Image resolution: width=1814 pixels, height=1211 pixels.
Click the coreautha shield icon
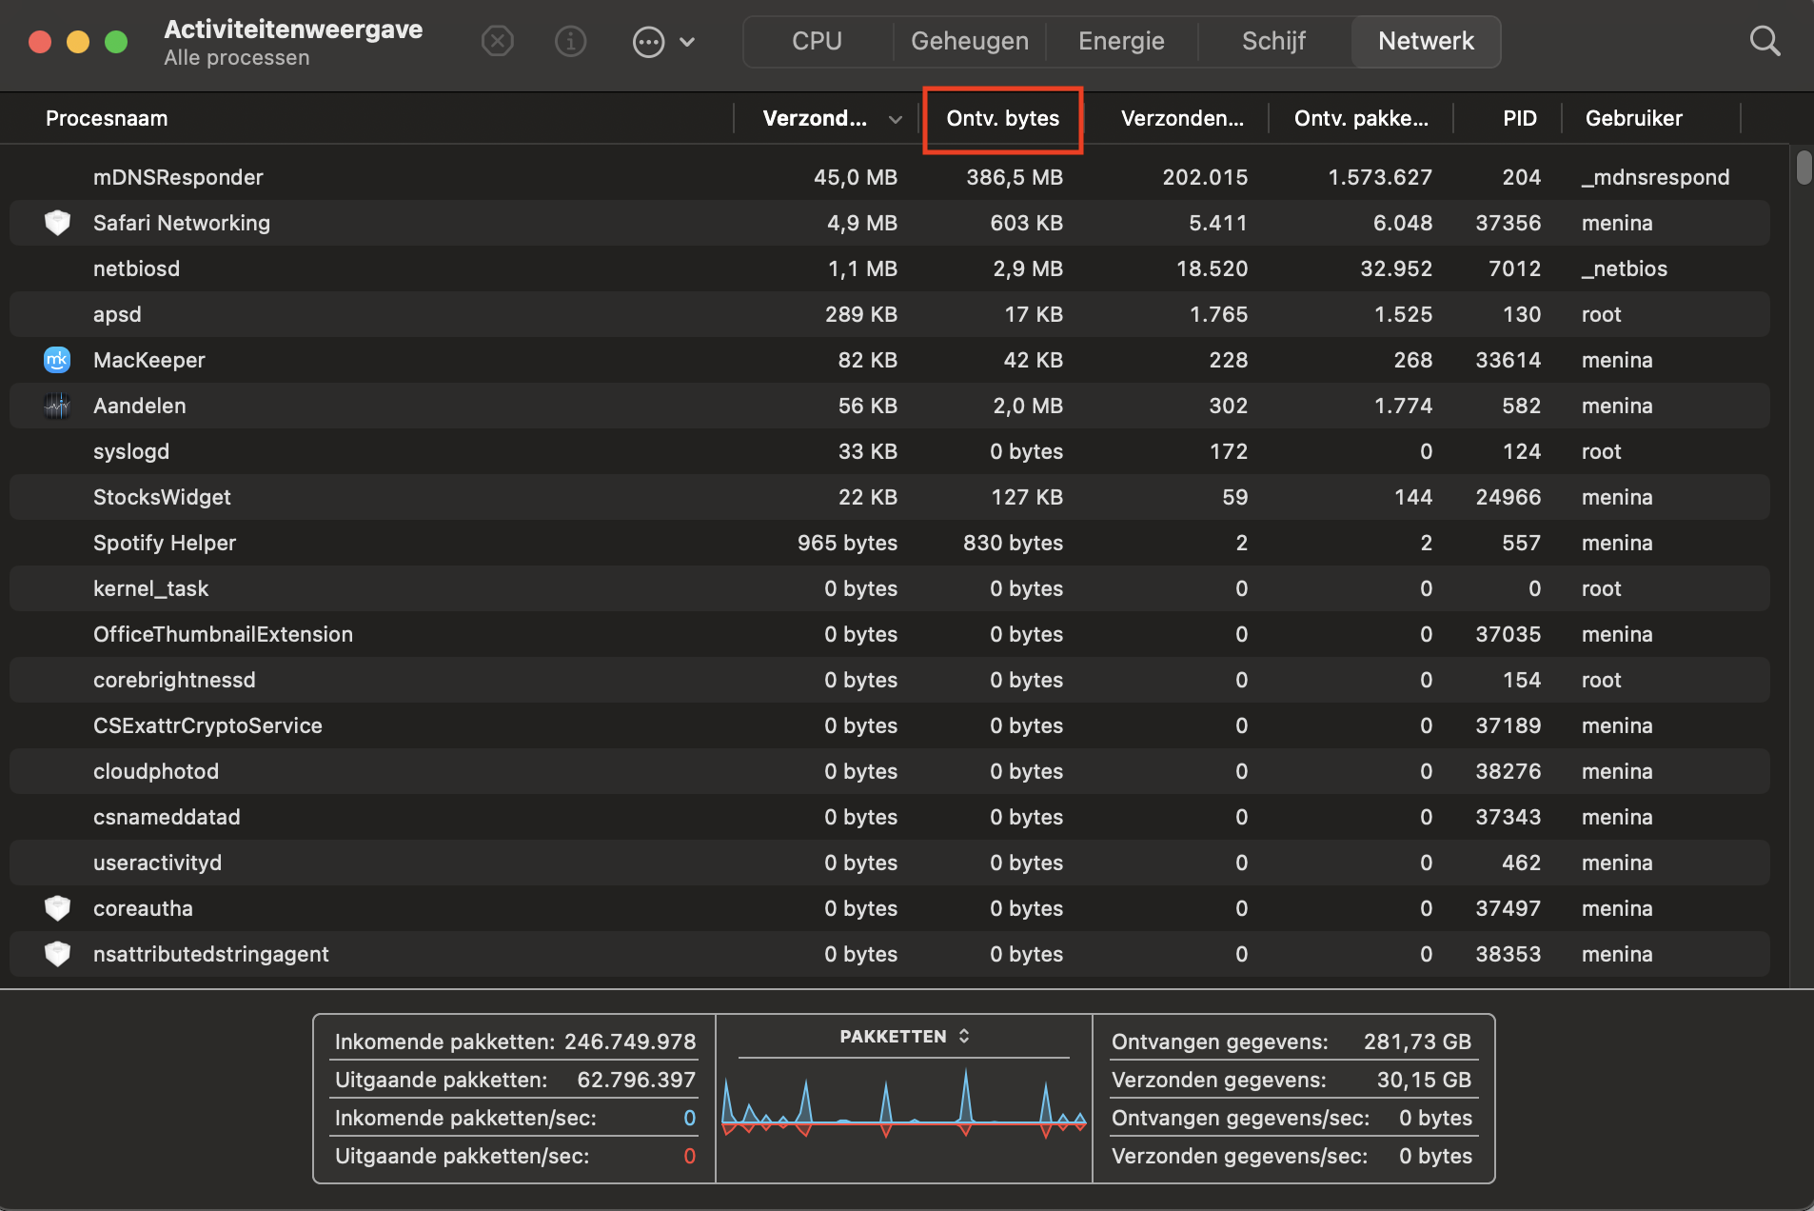(57, 908)
